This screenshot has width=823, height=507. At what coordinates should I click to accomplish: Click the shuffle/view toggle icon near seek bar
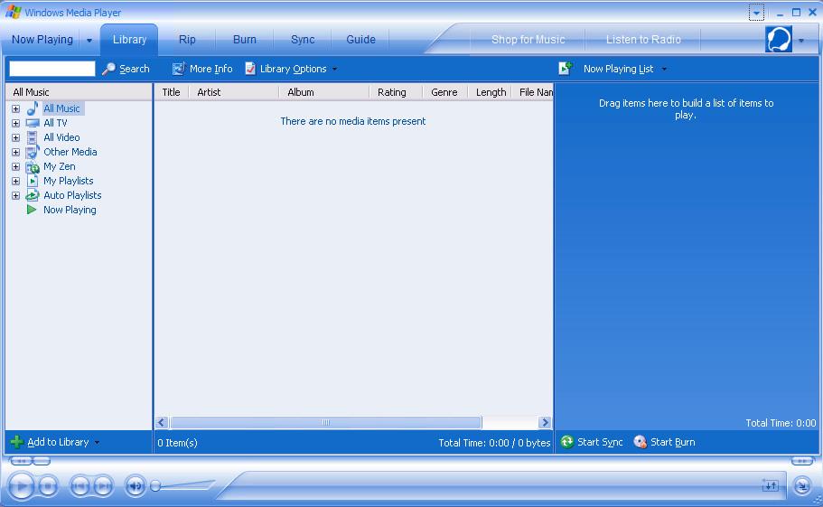[x=770, y=485]
